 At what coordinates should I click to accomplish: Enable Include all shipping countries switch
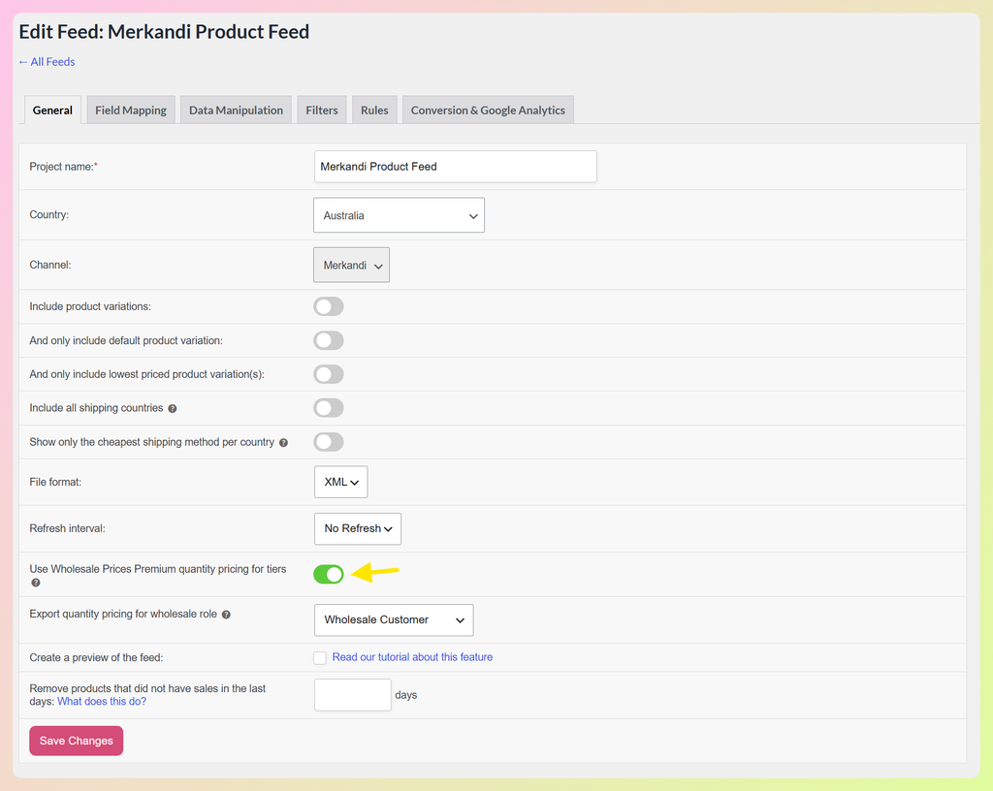pyautogui.click(x=329, y=408)
